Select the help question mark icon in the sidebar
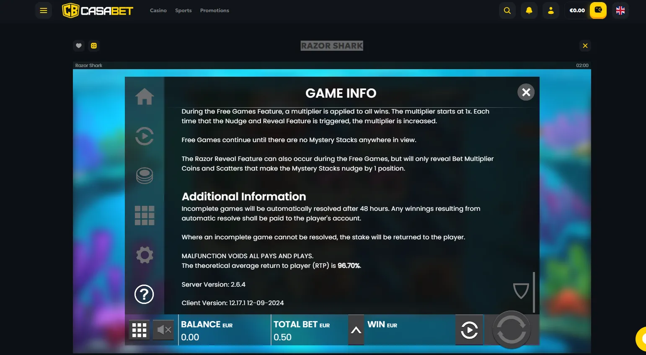The width and height of the screenshot is (646, 355). click(x=144, y=294)
